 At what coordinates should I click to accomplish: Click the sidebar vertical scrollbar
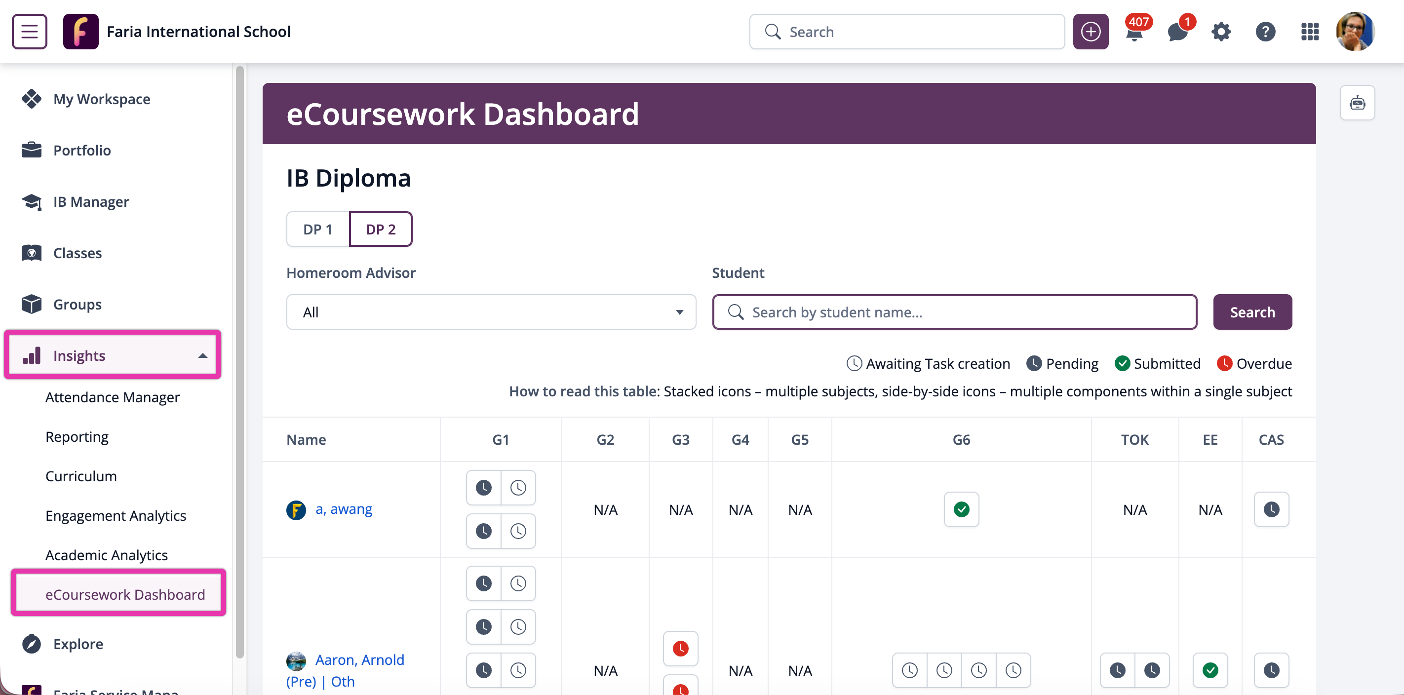(x=239, y=362)
